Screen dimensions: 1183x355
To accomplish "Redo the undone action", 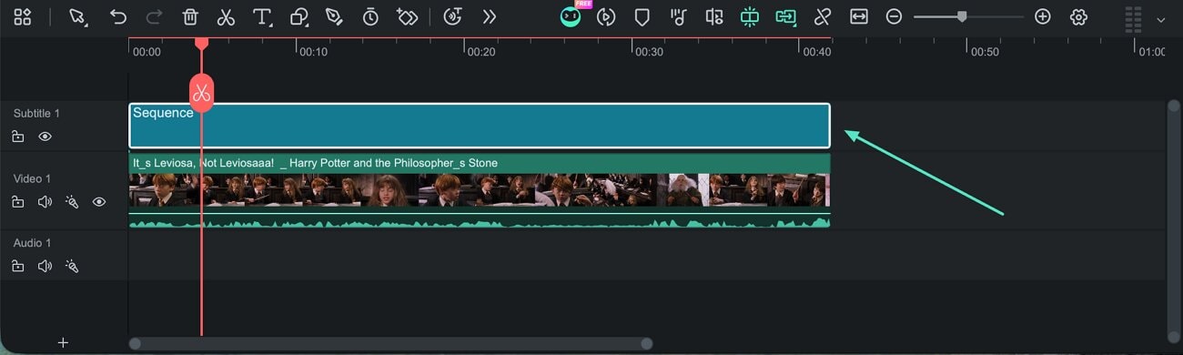I will [154, 16].
